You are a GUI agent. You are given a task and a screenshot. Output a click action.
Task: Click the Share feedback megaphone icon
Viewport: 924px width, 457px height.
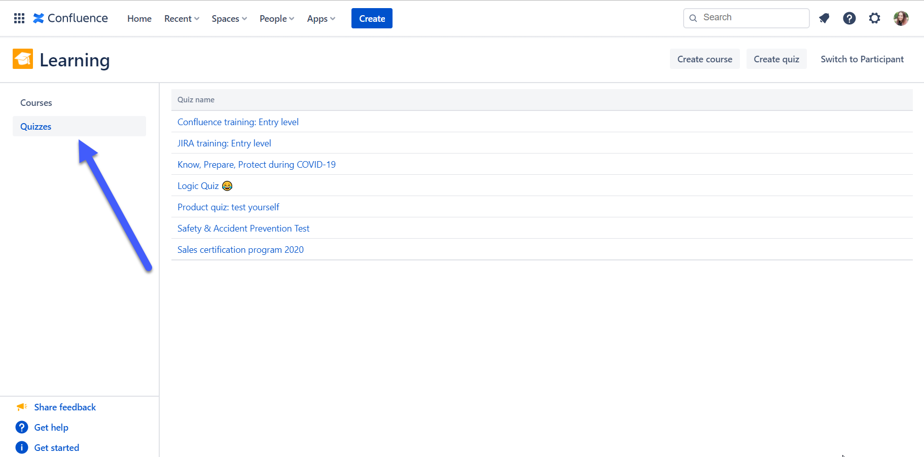pos(22,407)
